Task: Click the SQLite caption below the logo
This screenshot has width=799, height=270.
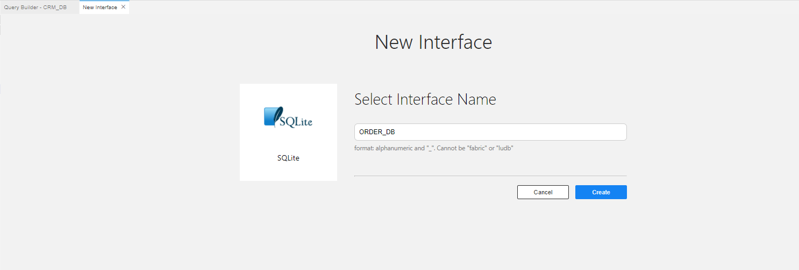Action: pyautogui.click(x=288, y=158)
